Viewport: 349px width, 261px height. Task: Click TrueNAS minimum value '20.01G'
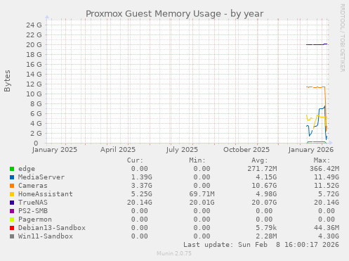click(x=202, y=203)
